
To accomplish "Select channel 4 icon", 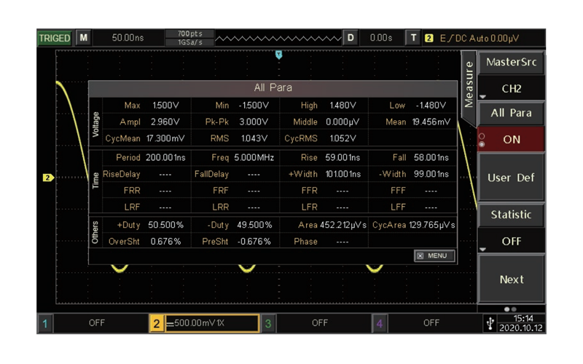I will 380,323.
